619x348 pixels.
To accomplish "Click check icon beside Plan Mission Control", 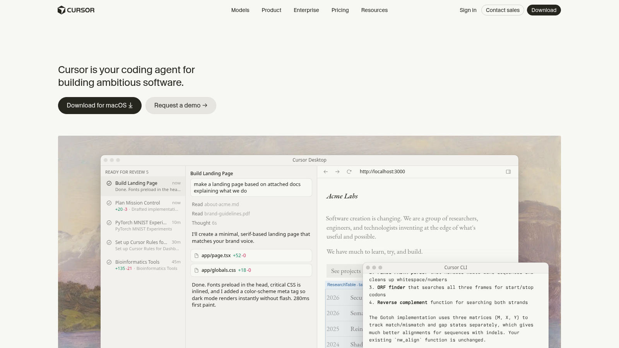I will click(x=109, y=203).
